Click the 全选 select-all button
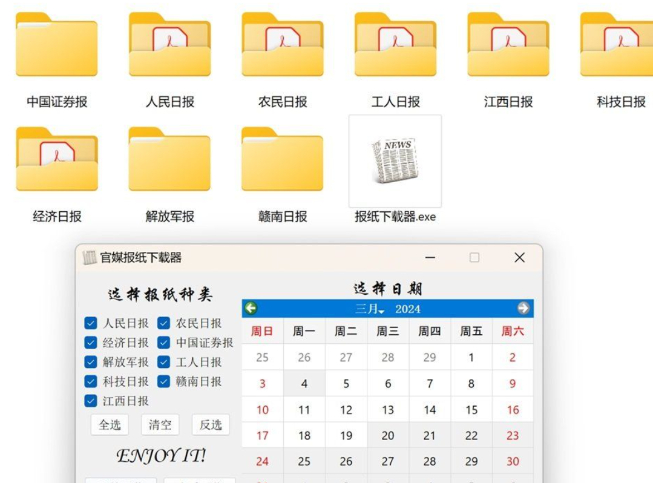The image size is (653, 483). 110,425
